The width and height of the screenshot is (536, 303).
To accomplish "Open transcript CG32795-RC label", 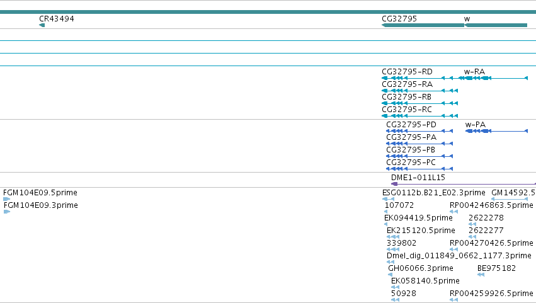I will coord(407,110).
